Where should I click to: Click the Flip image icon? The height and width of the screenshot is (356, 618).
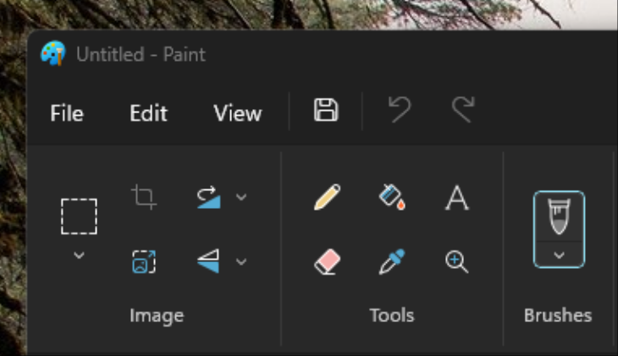pos(208,261)
